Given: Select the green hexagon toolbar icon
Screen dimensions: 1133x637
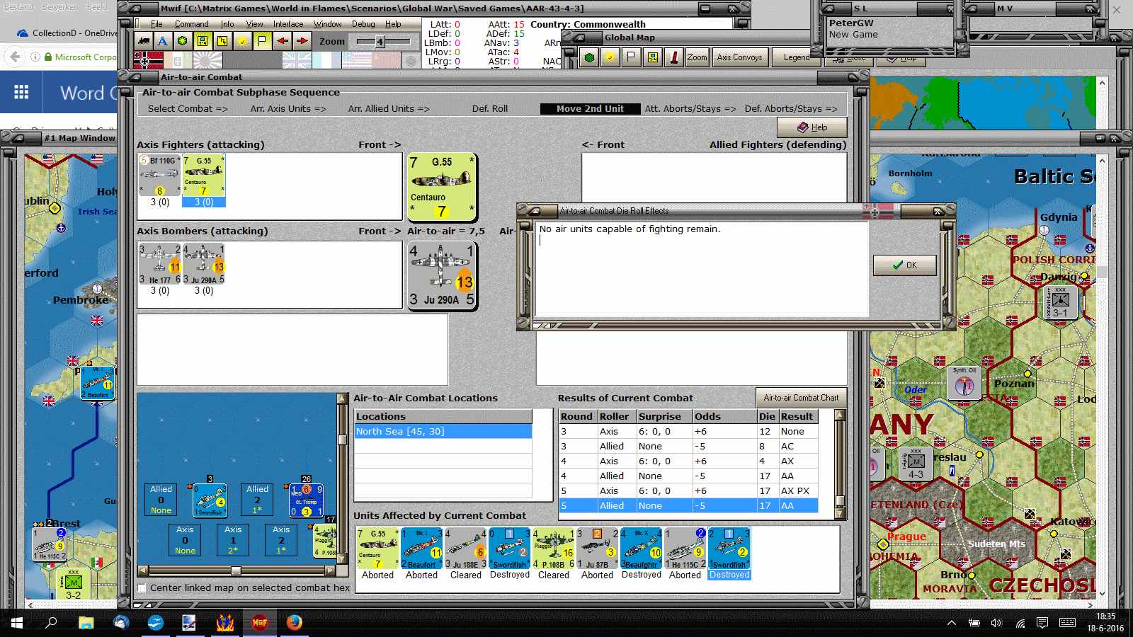Looking at the screenshot, I should 183,41.
